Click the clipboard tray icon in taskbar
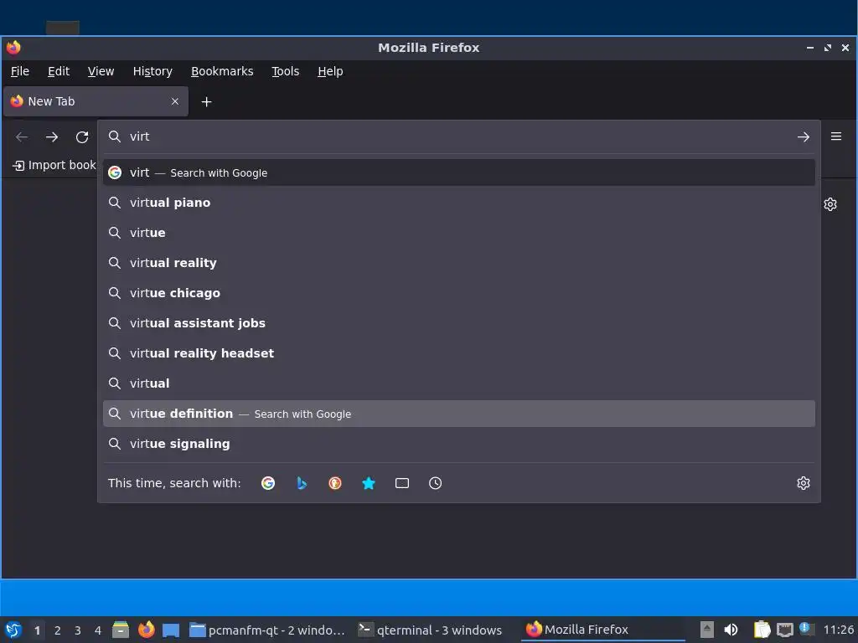 [762, 630]
